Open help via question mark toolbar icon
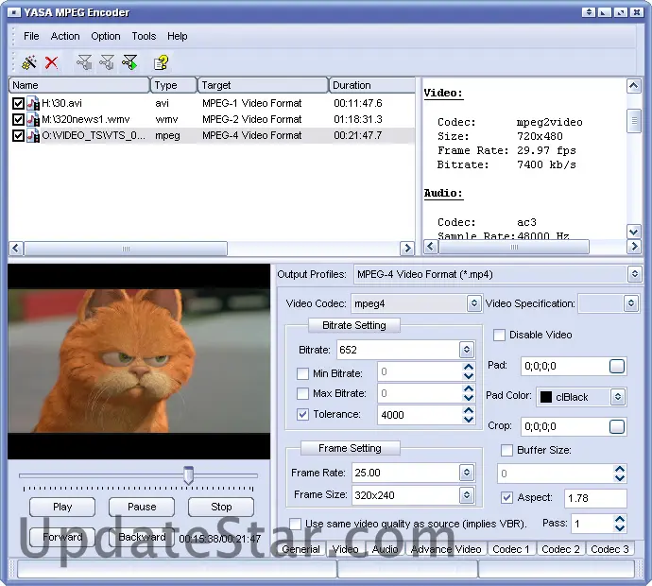Viewport: 652px width, 586px height. point(162,62)
